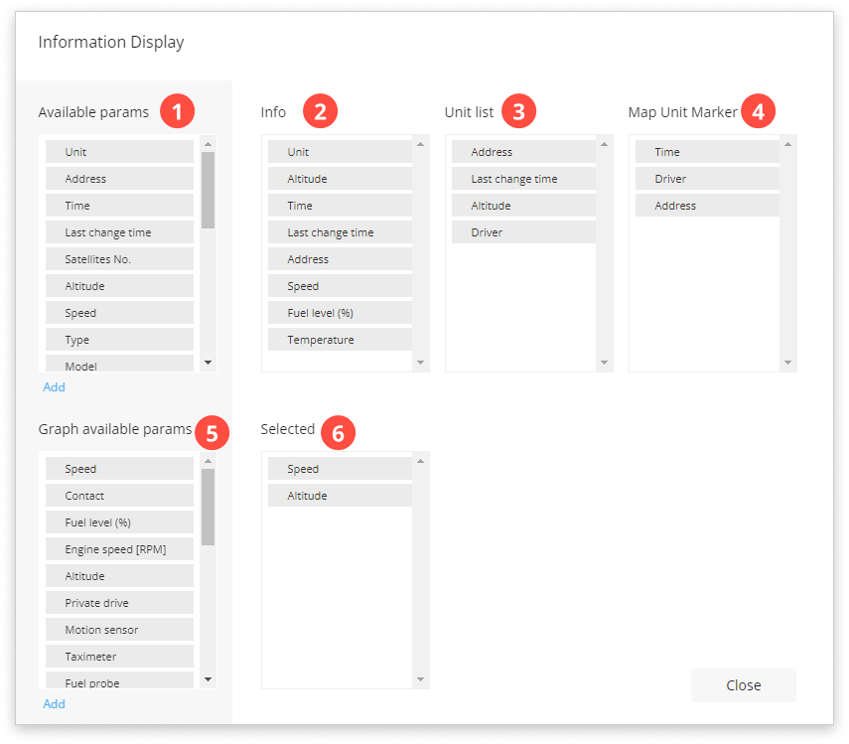The width and height of the screenshot is (849, 744).
Task: Click scroll down arrow in Map Unit Marker
Action: point(787,363)
